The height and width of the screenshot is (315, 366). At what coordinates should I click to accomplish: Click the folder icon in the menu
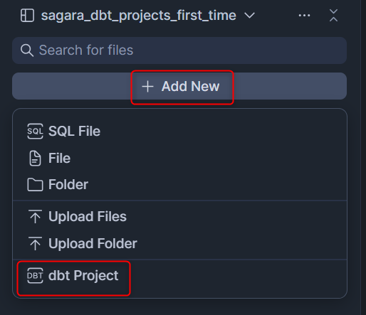tap(35, 185)
